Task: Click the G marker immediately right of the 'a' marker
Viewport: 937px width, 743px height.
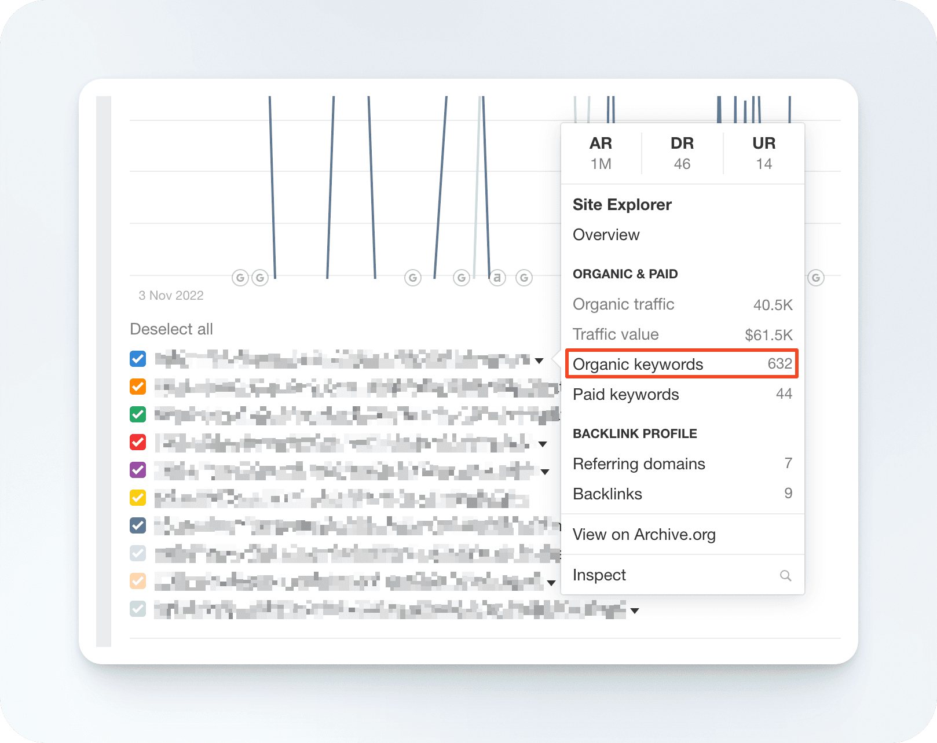Action: [x=524, y=278]
